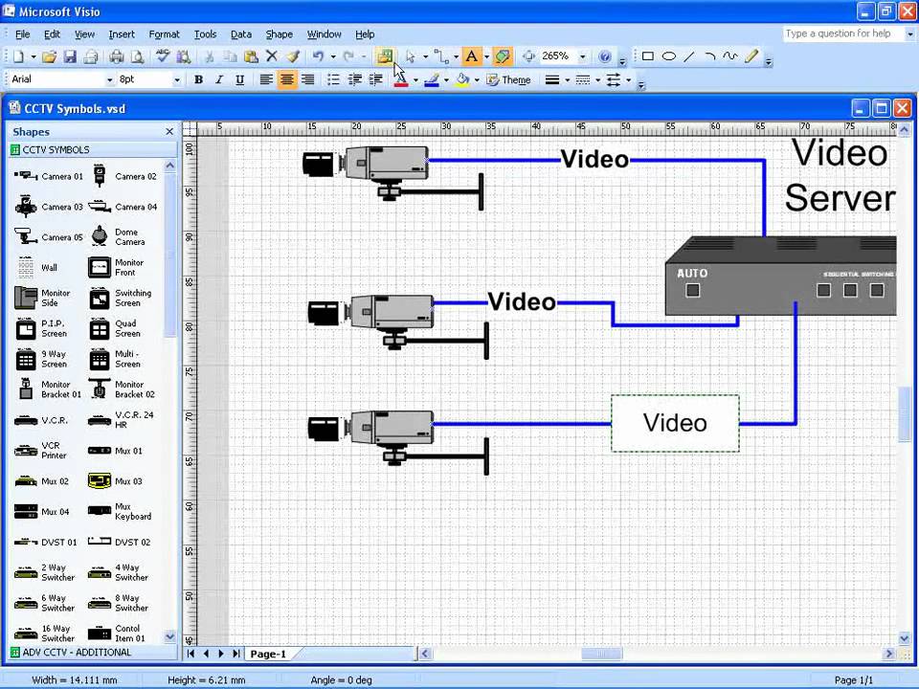Toggle bold text formatting
Screen dimensions: 919x689
[x=198, y=79]
